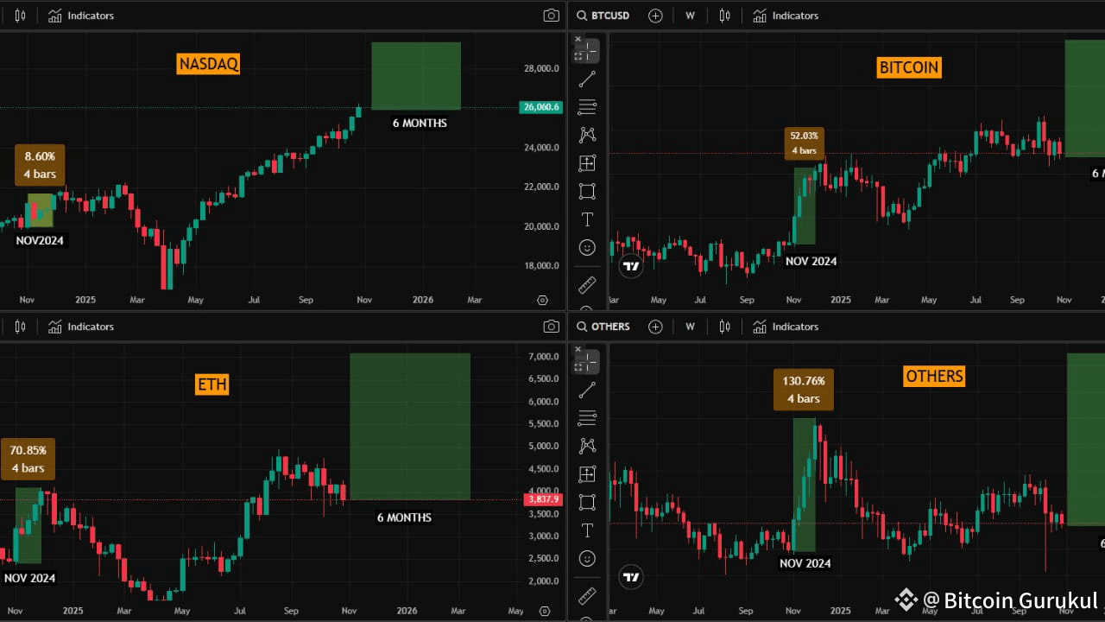Select the text tool in Bitcoin panel
Screen dimensions: 1105x622
[x=587, y=219]
